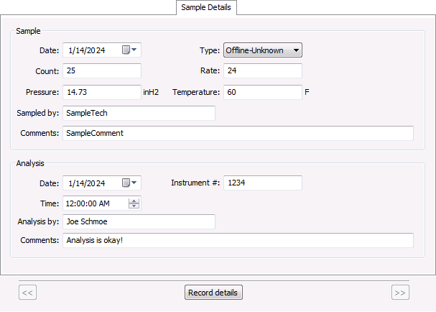Image resolution: width=436 pixels, height=312 pixels.
Task: Click the Sample Date text 1/14/2024
Action: click(x=87, y=50)
